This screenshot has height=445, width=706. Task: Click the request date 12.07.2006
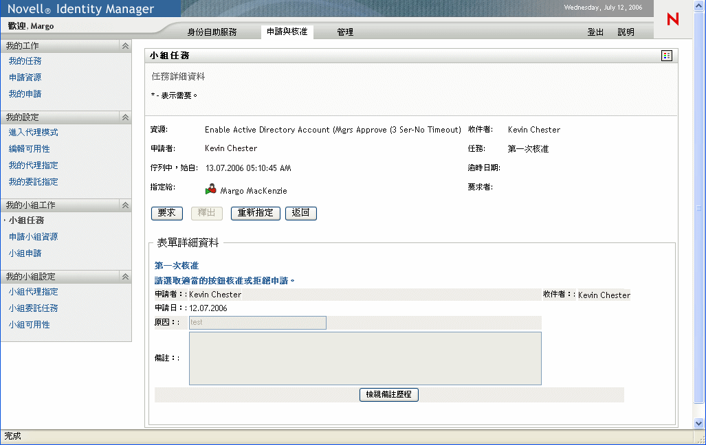[x=208, y=308]
